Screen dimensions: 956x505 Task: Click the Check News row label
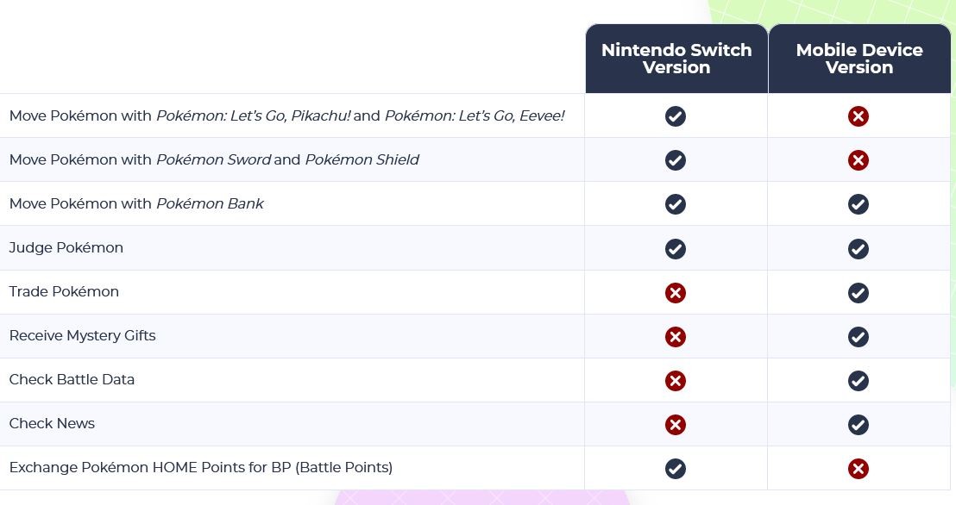click(52, 423)
